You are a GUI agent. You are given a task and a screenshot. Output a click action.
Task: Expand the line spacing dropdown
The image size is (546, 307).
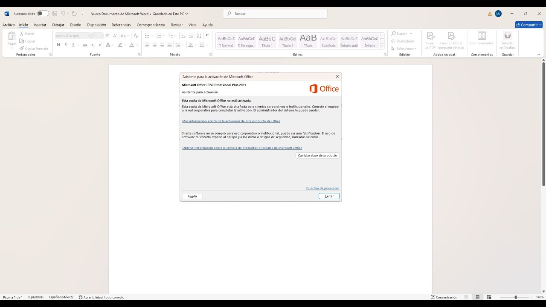(183, 45)
